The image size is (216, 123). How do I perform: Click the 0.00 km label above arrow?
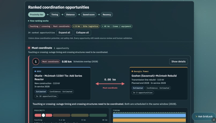(110, 79)
